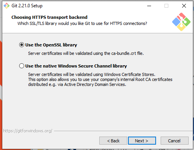Cancel the Git installation
Image resolution: width=194 pixels, height=150 pixels.
pyautogui.click(x=174, y=141)
